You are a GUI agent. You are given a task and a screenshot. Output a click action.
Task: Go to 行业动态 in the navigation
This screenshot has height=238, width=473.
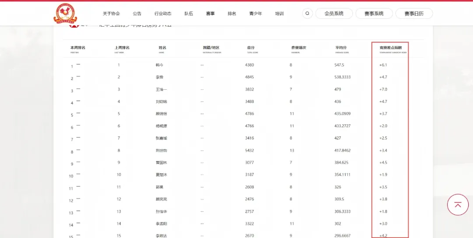point(163,14)
